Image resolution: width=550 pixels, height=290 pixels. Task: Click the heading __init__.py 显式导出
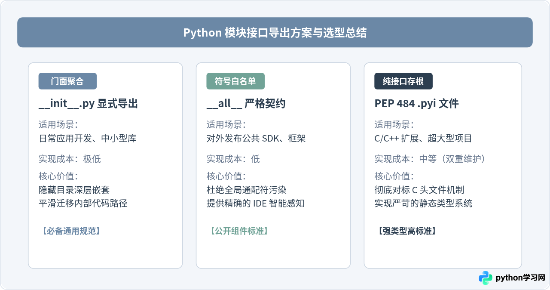coord(88,104)
